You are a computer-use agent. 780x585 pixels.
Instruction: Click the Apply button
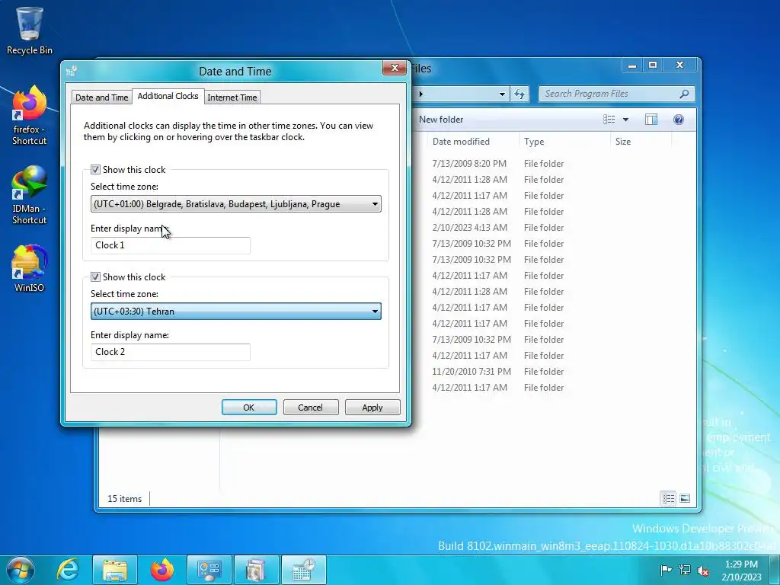372,408
